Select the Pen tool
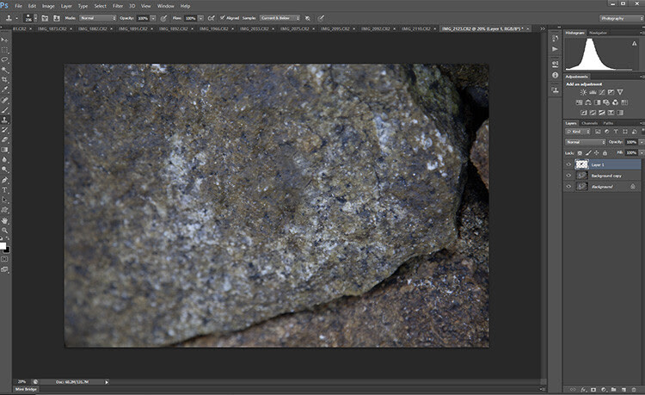The image size is (645, 395). [x=5, y=180]
